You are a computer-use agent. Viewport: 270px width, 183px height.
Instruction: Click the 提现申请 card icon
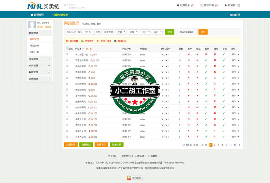coord(202,5)
